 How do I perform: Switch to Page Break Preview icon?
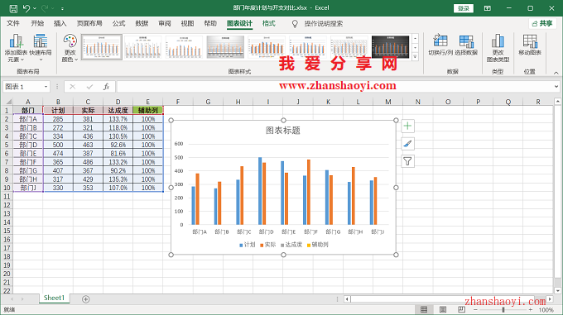[x=461, y=309]
